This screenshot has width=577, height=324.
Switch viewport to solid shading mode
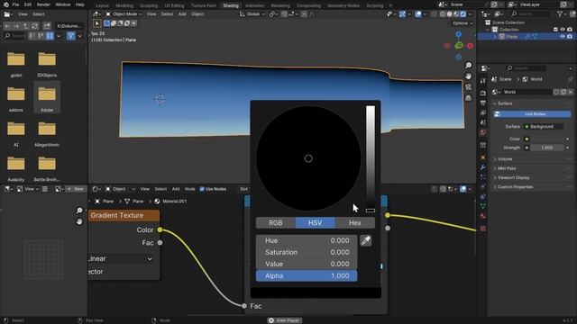point(449,14)
